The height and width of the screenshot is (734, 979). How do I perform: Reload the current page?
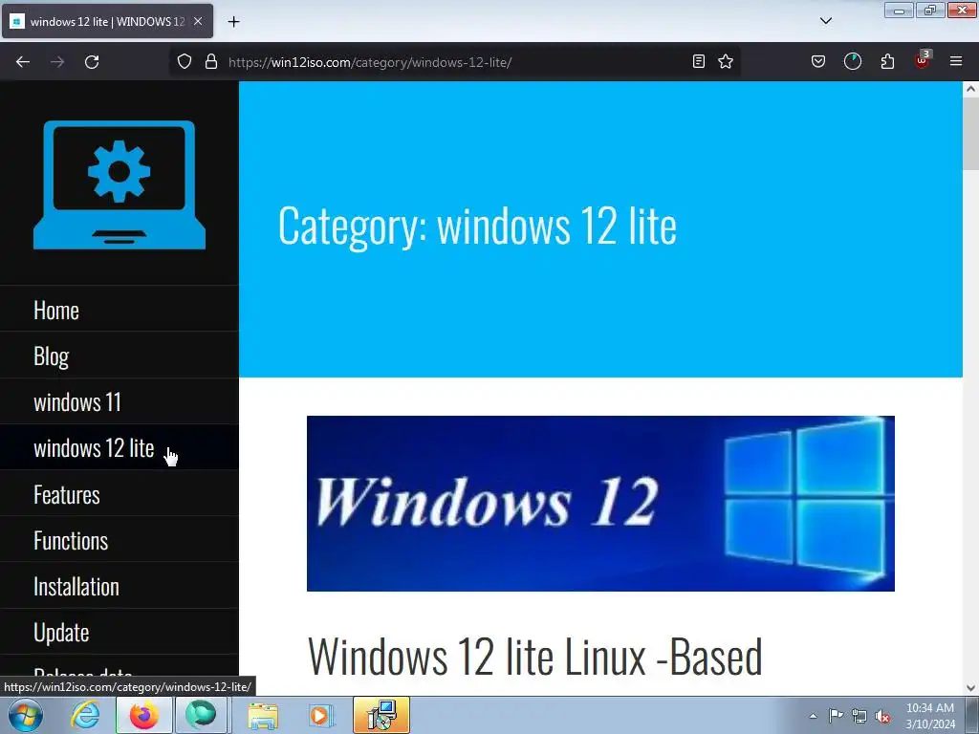pos(92,62)
